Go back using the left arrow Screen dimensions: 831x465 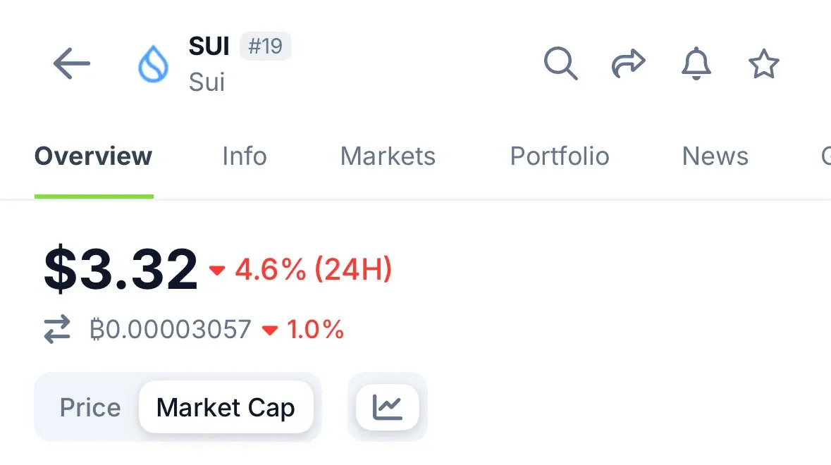click(x=72, y=63)
